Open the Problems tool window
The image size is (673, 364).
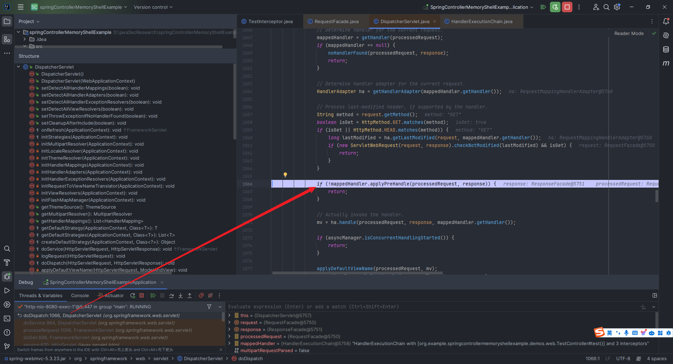coord(7,332)
